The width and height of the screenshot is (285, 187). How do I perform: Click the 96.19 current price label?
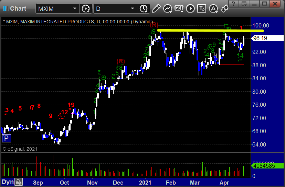(x=267, y=38)
